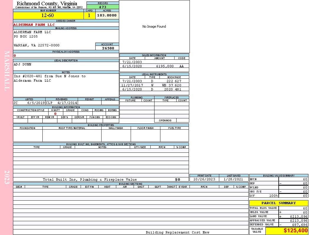Select deeded owner ALDERMAN FARM LLC in red
The image size is (309, 235).
coord(34,25)
